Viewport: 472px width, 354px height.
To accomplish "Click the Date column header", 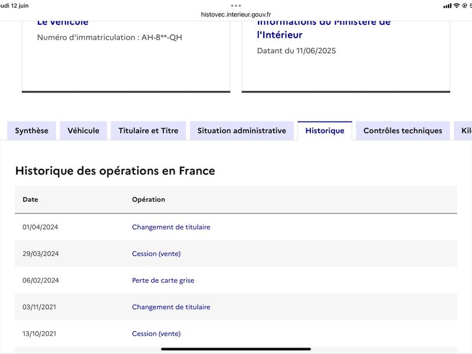I will 30,199.
